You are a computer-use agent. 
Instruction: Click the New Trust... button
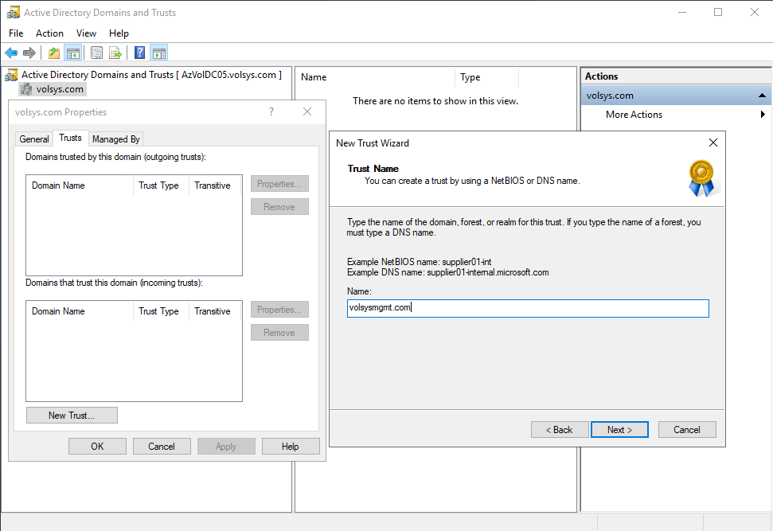tap(72, 416)
